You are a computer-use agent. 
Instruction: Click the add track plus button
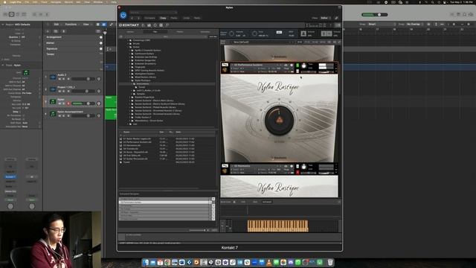click(x=48, y=31)
